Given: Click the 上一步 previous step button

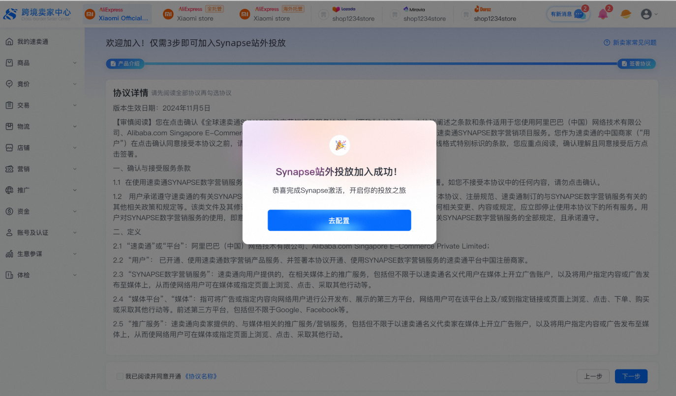Looking at the screenshot, I should pos(593,376).
